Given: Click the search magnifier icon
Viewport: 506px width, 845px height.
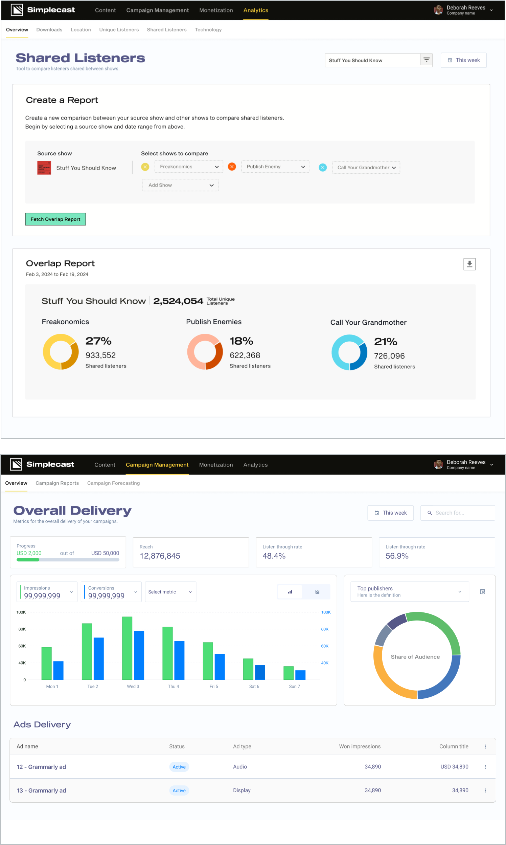Looking at the screenshot, I should point(430,513).
